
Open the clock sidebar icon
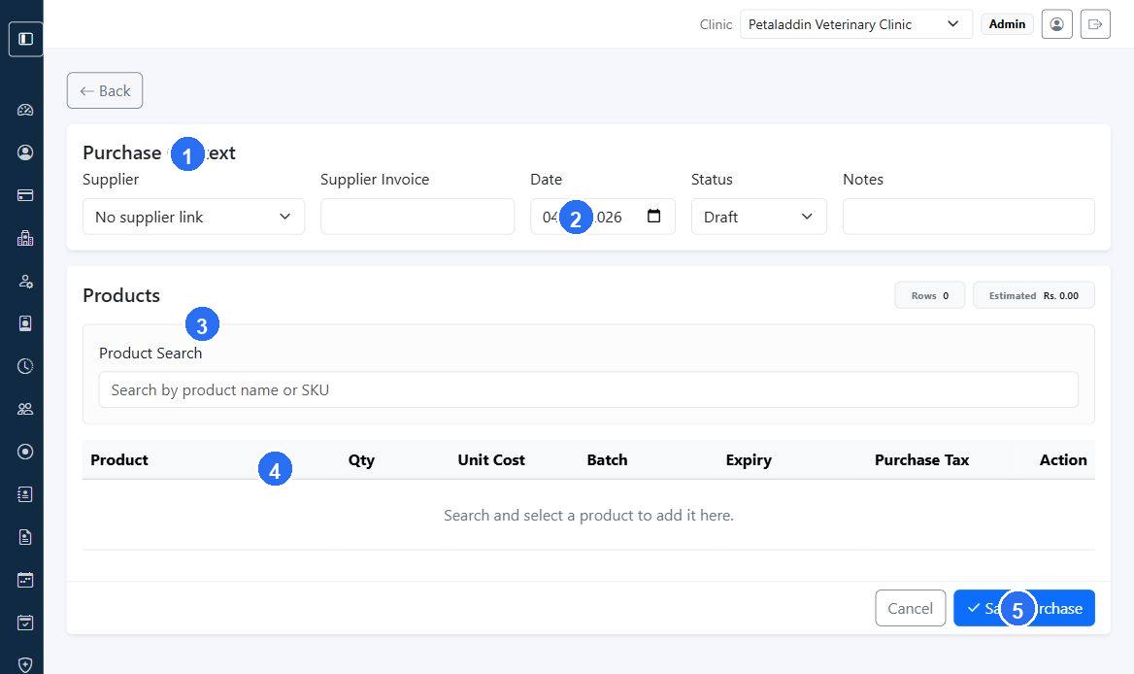(25, 366)
